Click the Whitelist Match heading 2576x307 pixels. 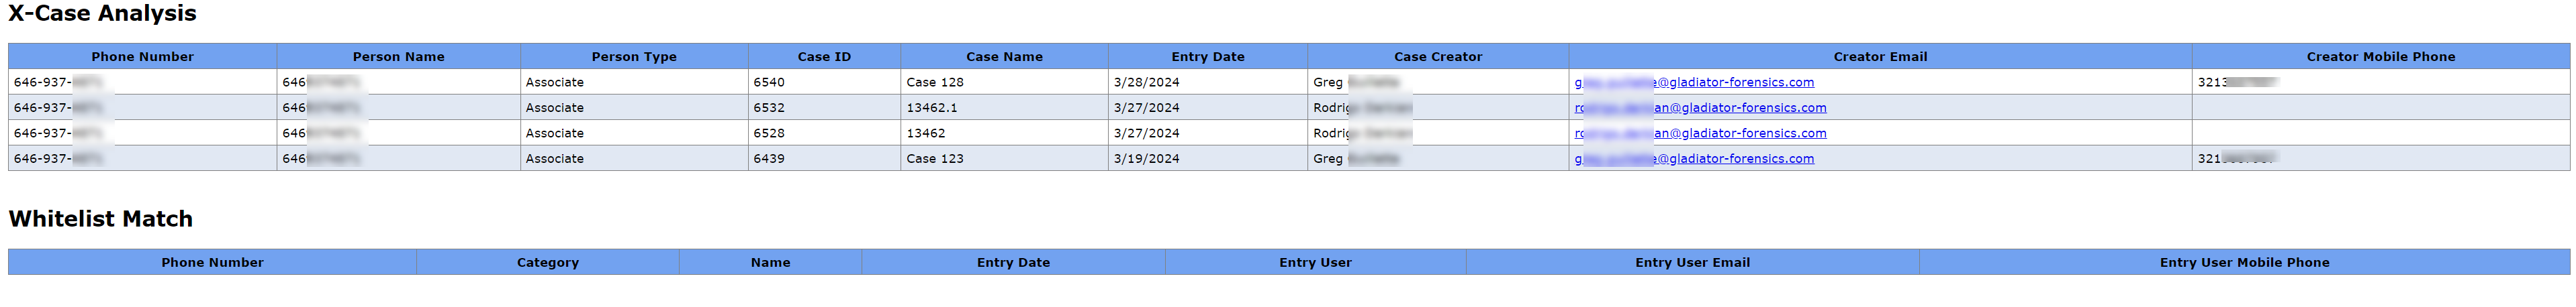pos(100,219)
